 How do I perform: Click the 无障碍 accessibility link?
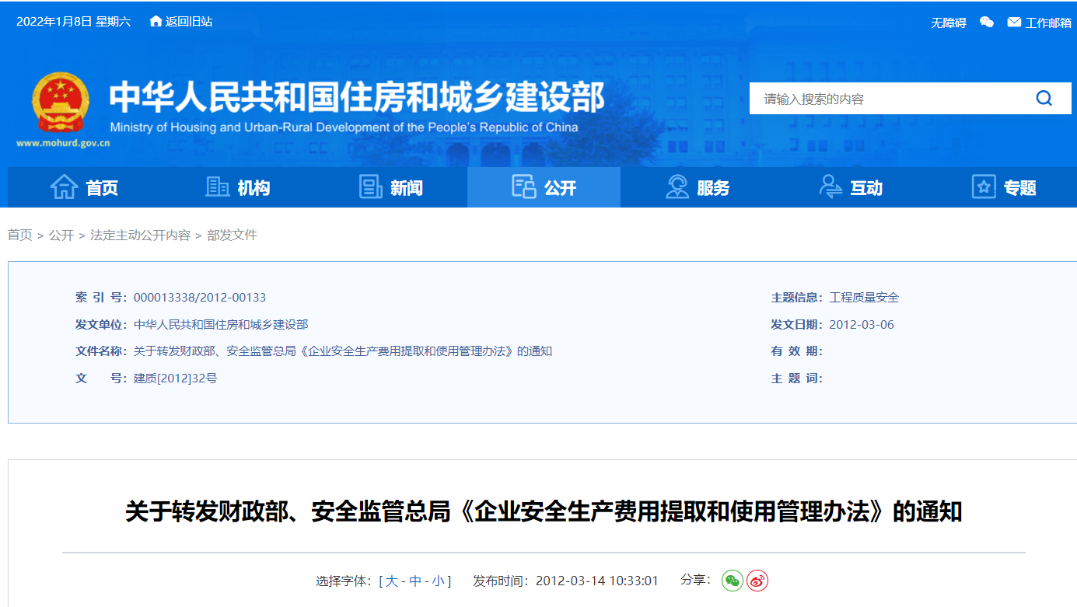(949, 23)
